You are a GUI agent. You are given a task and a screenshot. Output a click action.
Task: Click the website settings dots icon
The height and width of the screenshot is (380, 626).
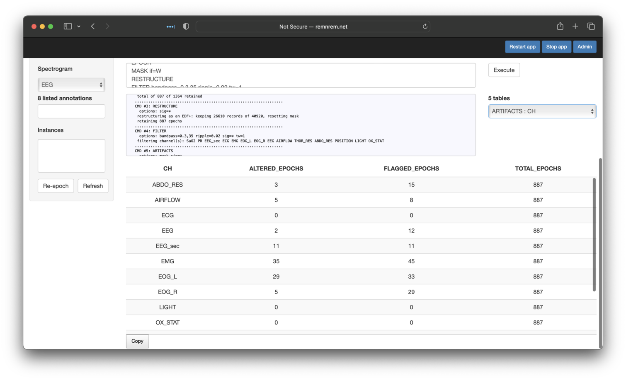pos(170,26)
